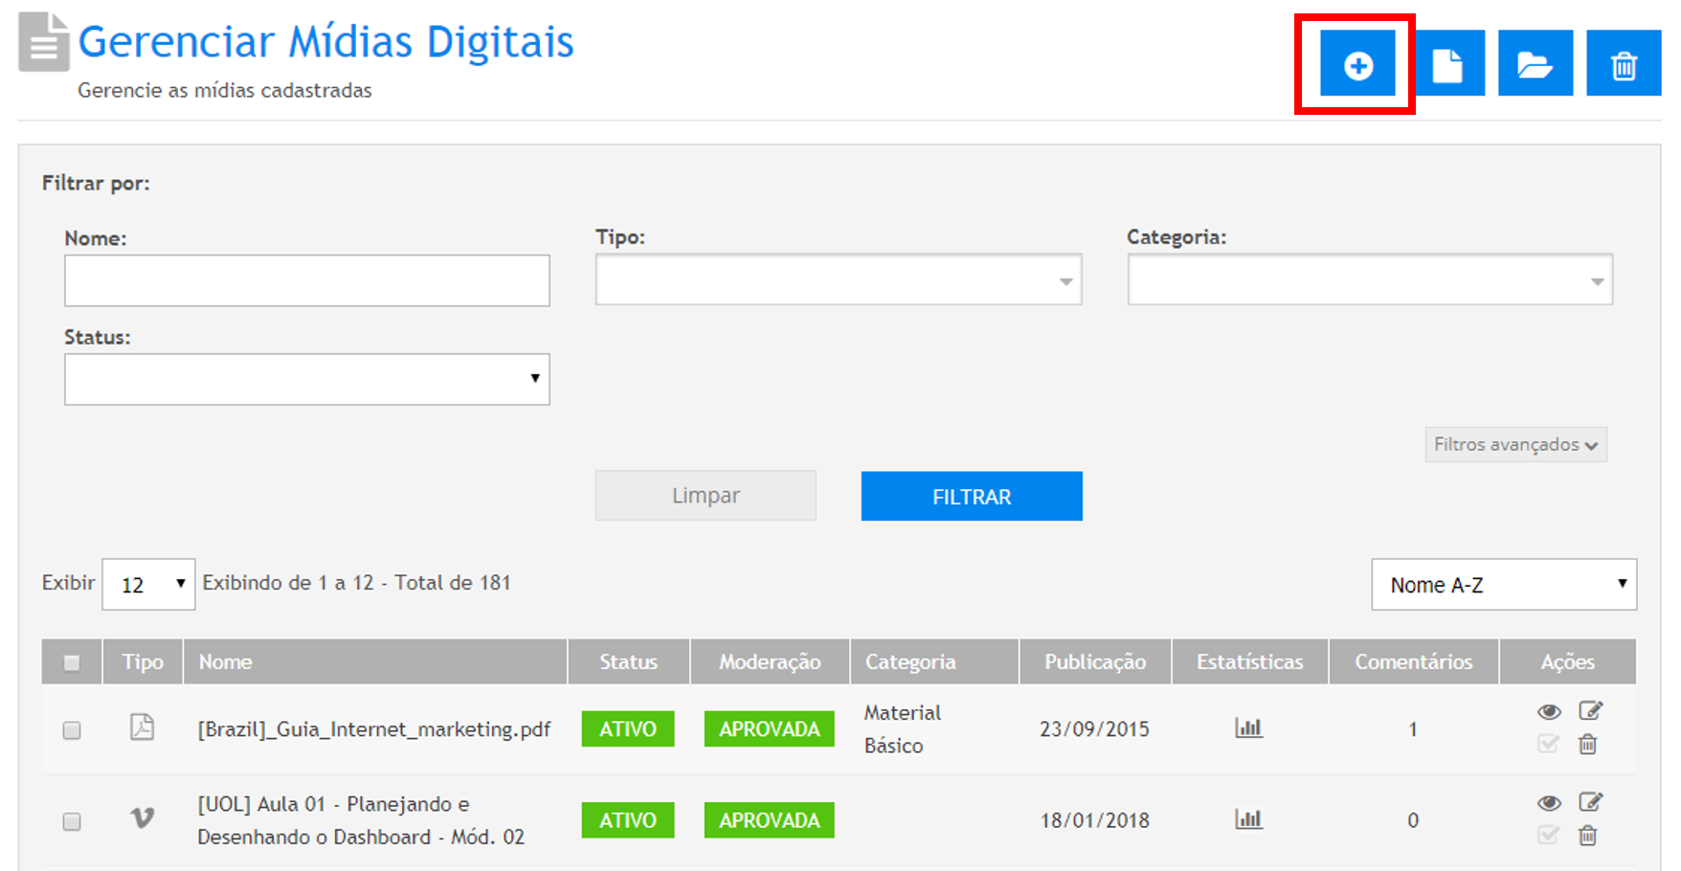Open the folder icon in top toolbar
This screenshot has width=1681, height=871.
point(1535,64)
